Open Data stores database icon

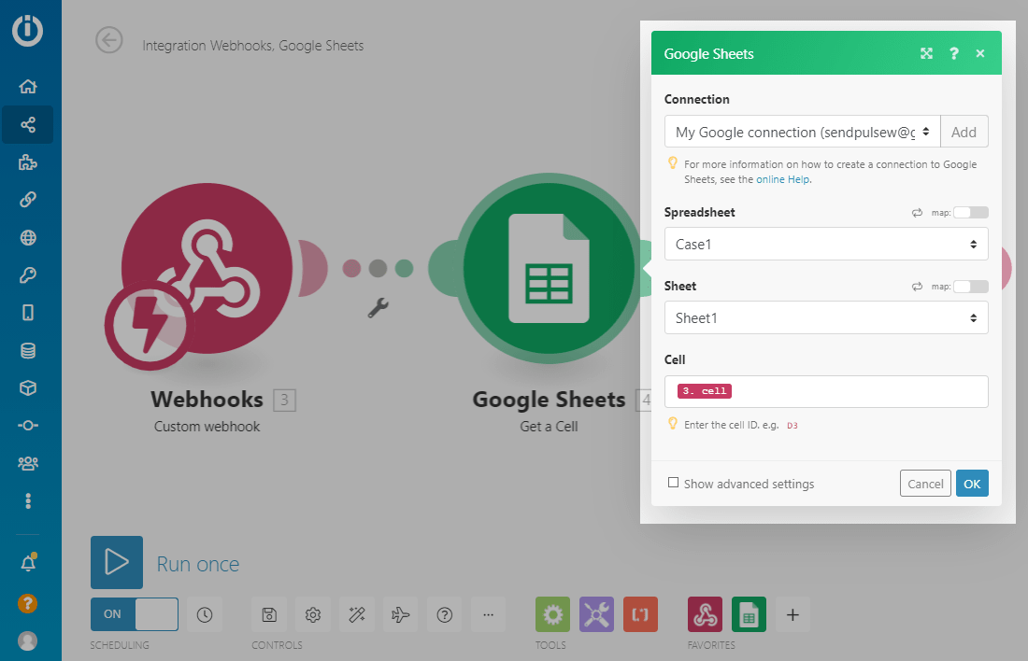coord(27,350)
